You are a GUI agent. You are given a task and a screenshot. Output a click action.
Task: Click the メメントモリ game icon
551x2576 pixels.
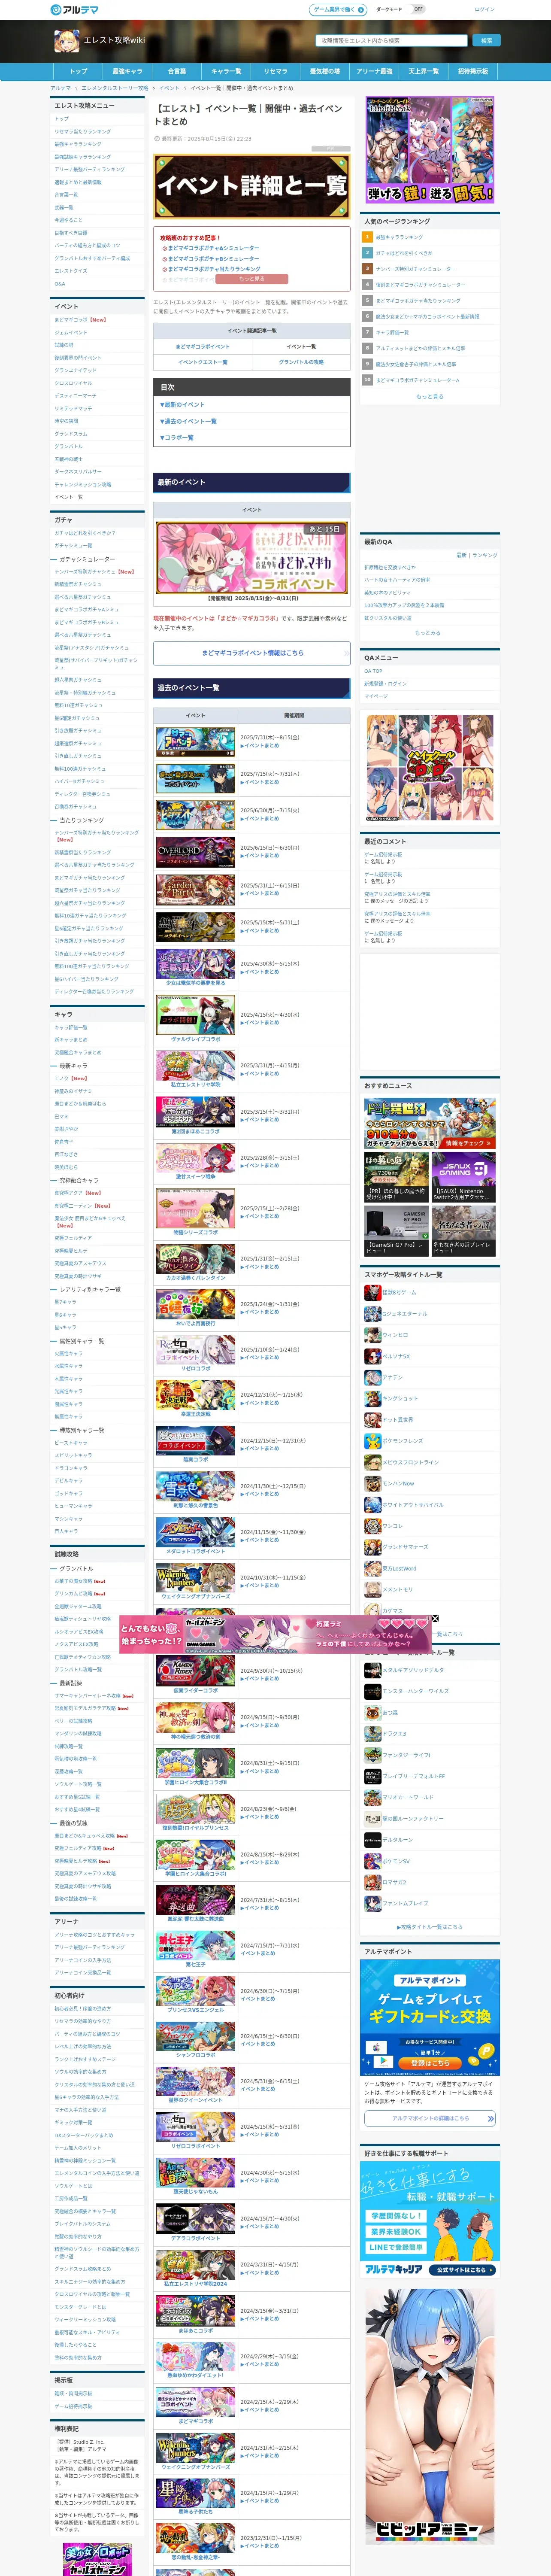[372, 1589]
